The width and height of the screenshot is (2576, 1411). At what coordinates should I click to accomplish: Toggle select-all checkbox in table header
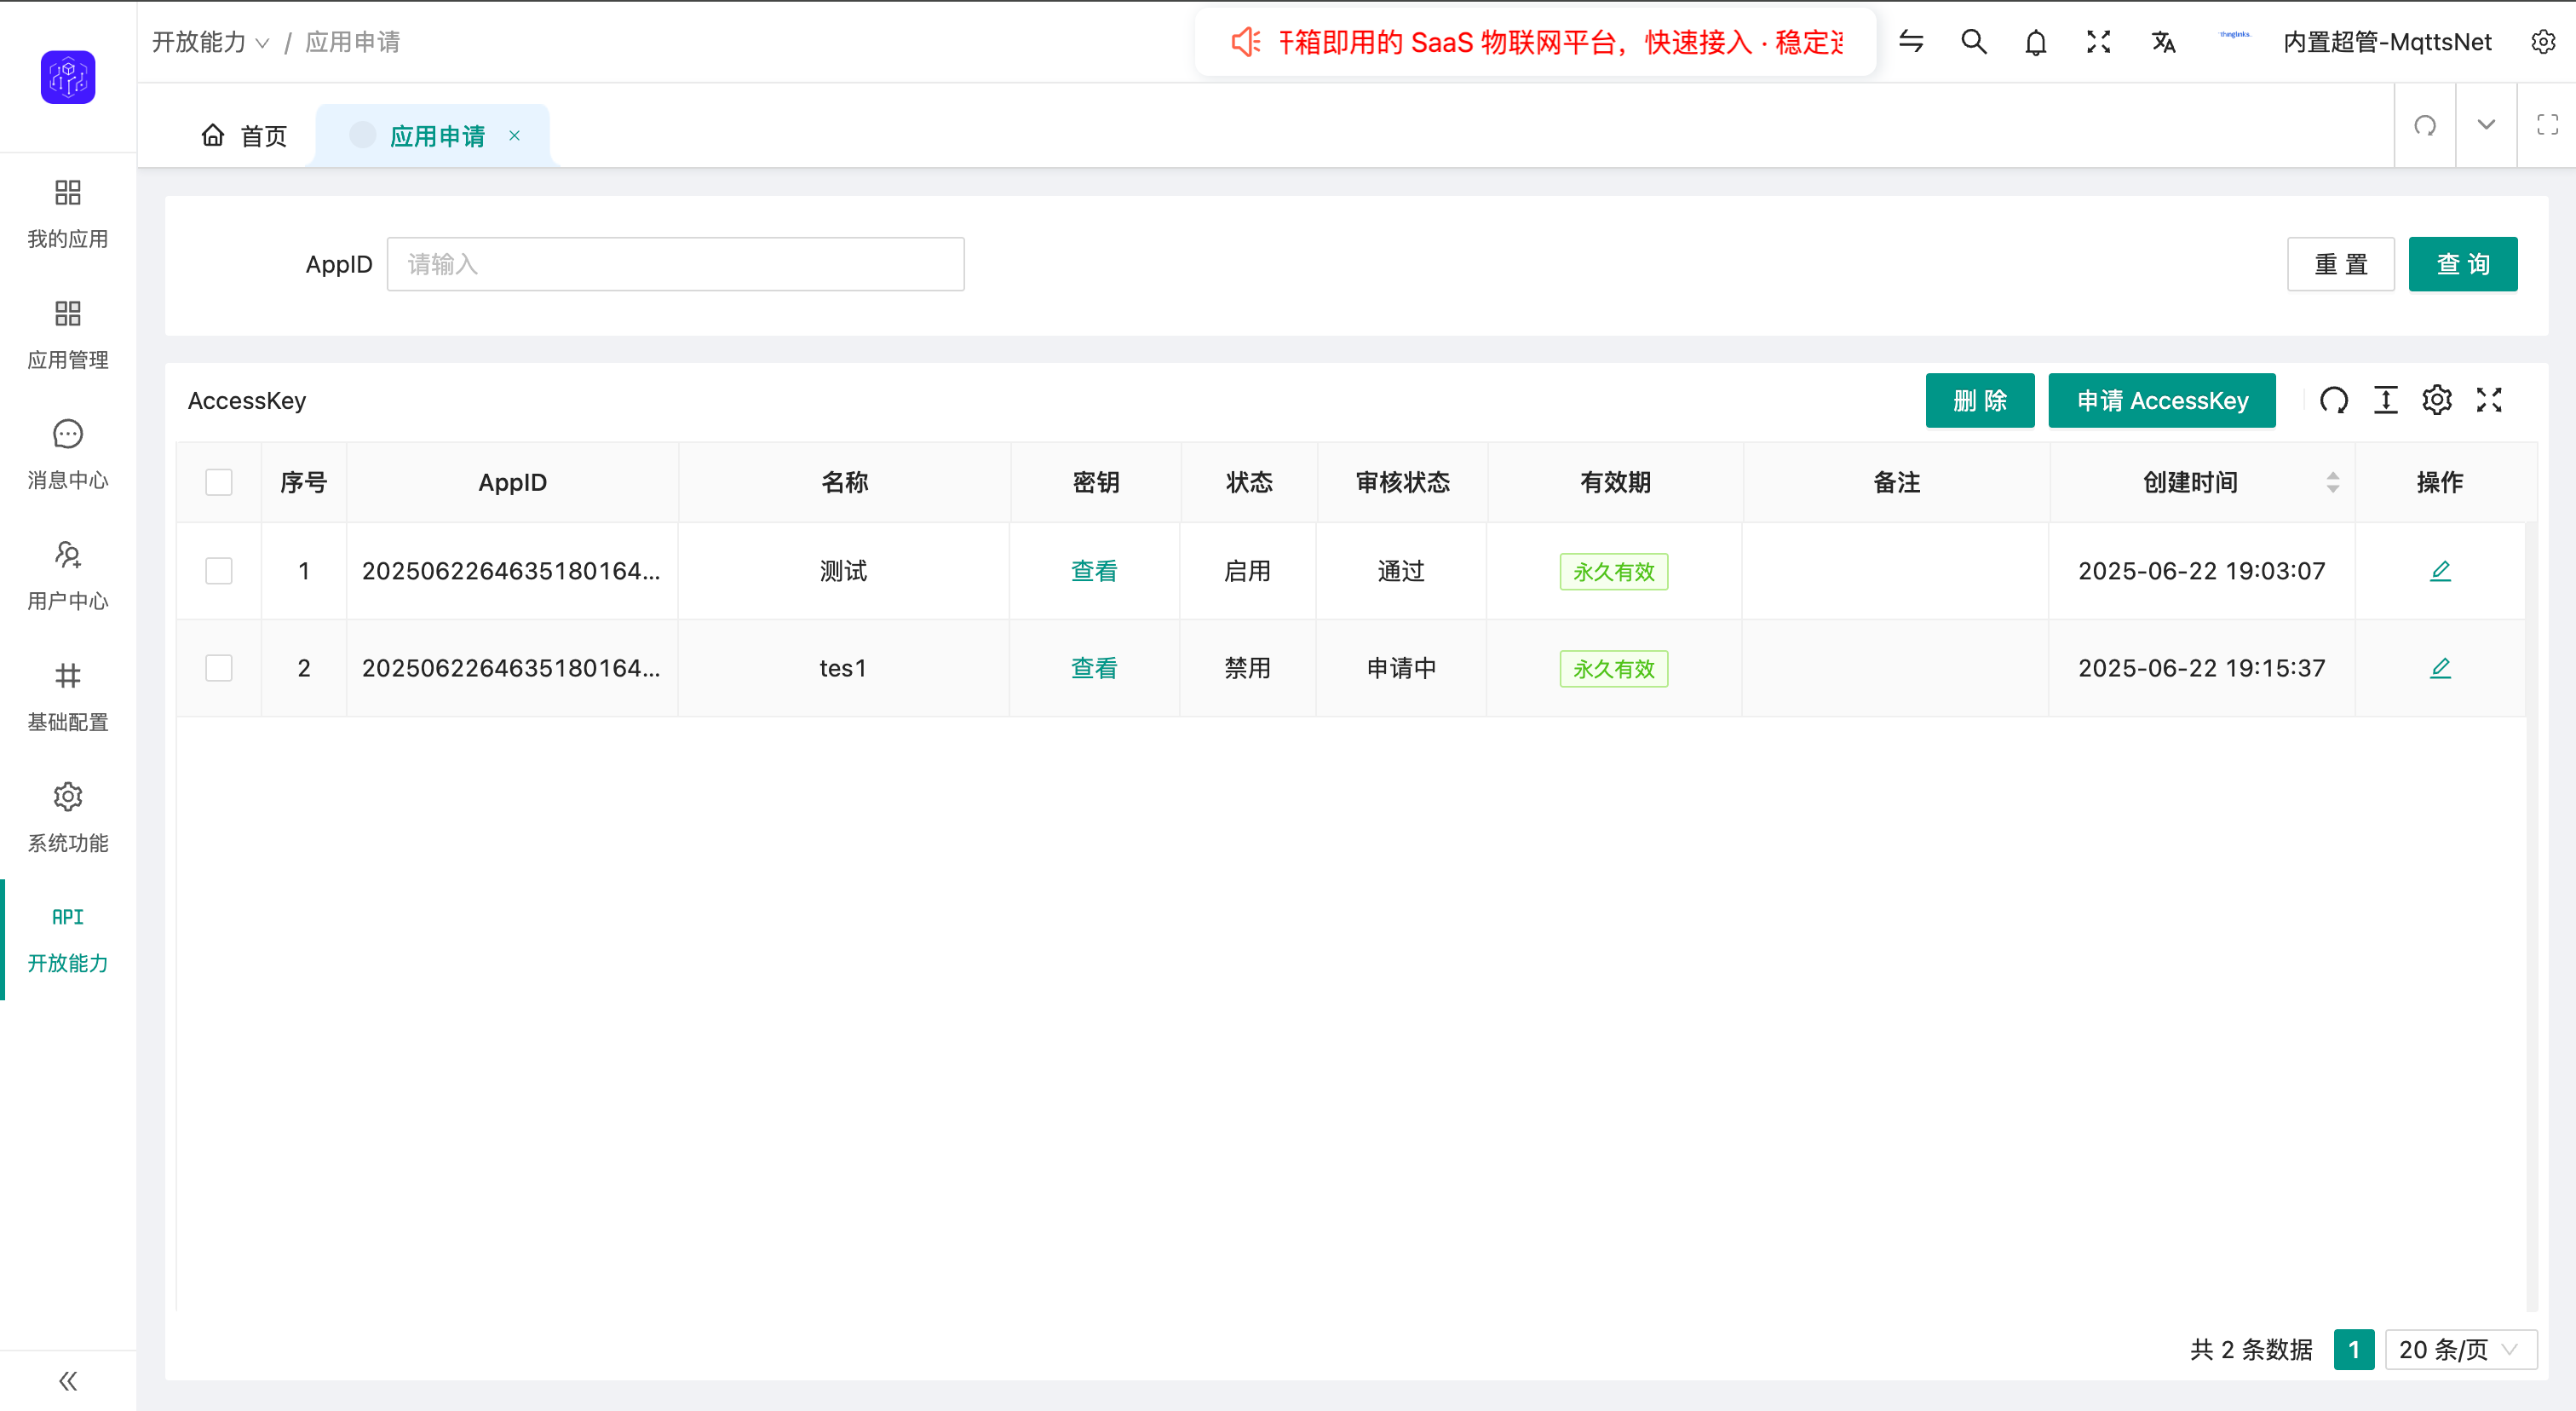coord(219,482)
